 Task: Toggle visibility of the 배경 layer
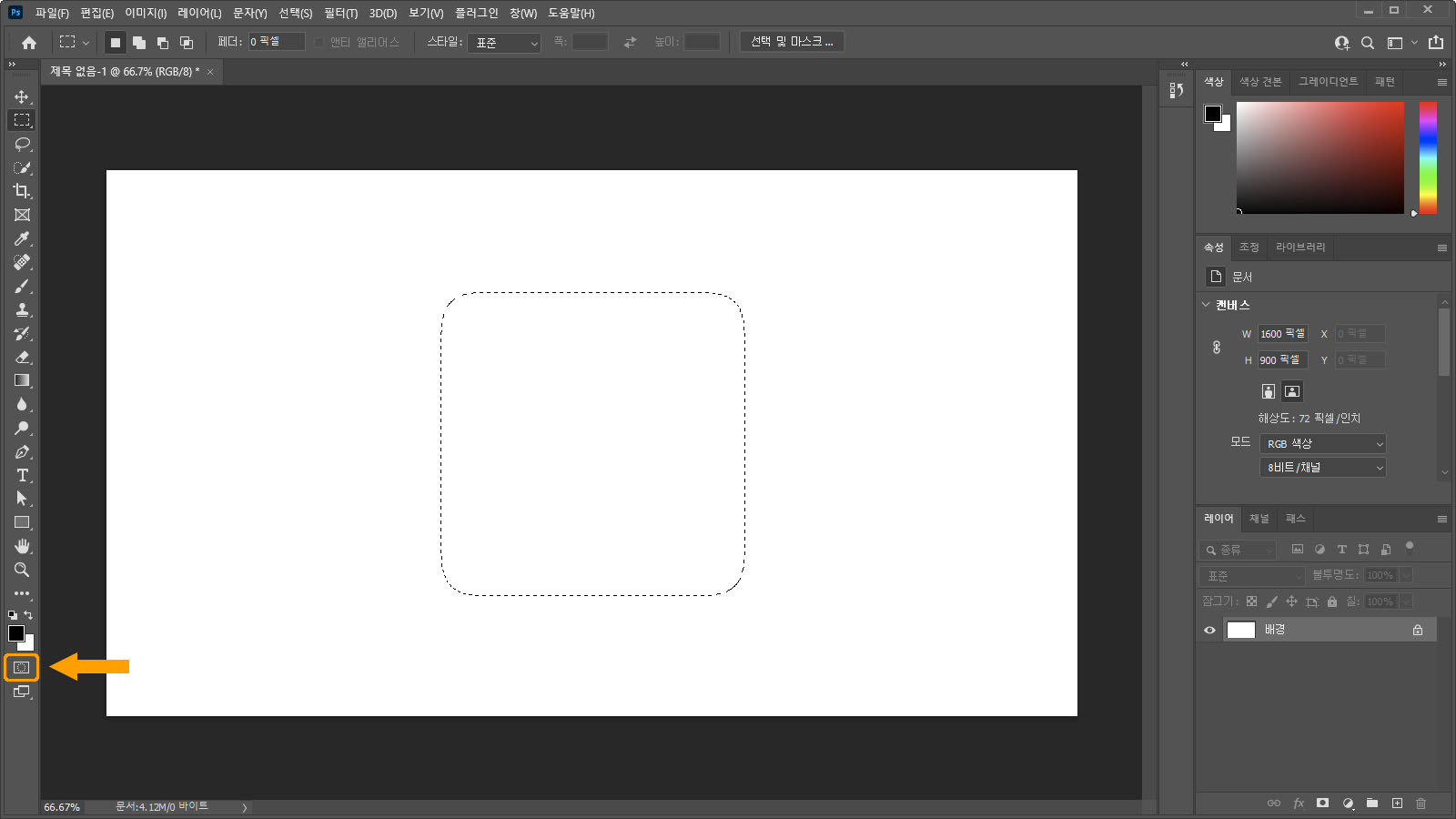coord(1209,630)
